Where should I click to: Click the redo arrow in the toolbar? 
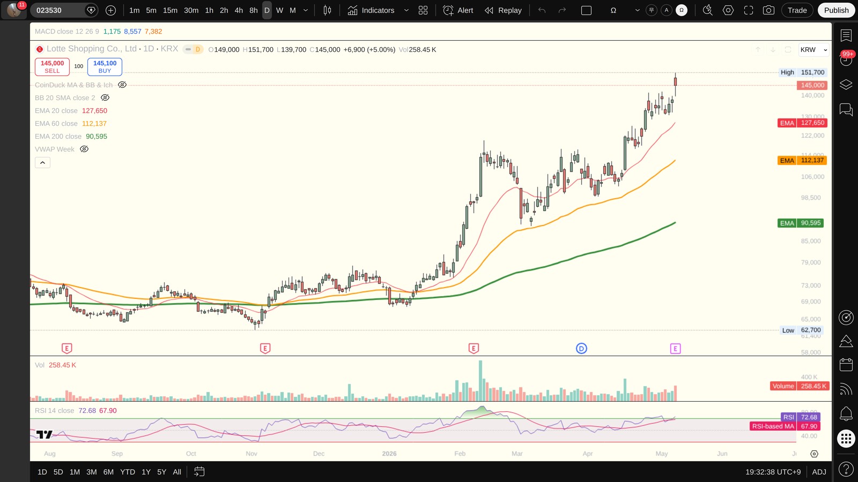pyautogui.click(x=562, y=10)
